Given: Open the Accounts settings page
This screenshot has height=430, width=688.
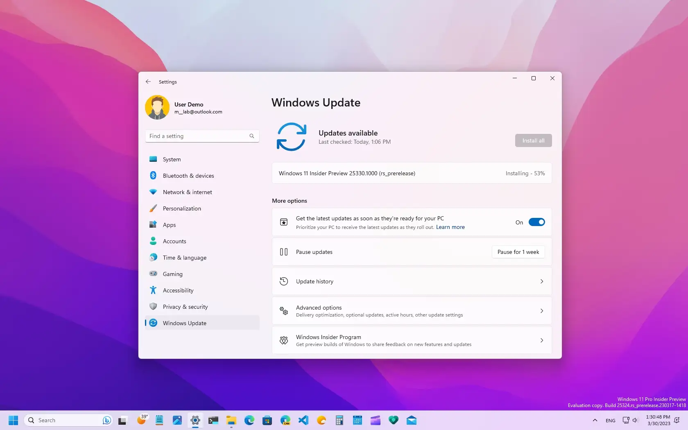Looking at the screenshot, I should click(202, 241).
